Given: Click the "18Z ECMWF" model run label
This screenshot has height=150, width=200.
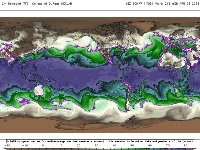Looking at the screenshot, I should 134,4.
